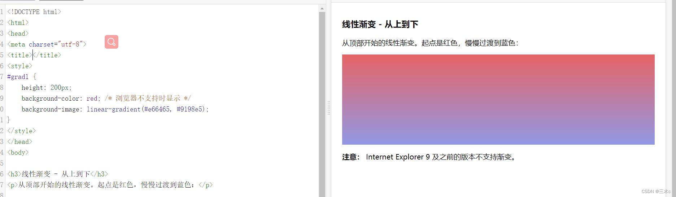The width and height of the screenshot is (676, 197).
Task: Click the '</head>' closing tag line
Action: pyautogui.click(x=20, y=142)
